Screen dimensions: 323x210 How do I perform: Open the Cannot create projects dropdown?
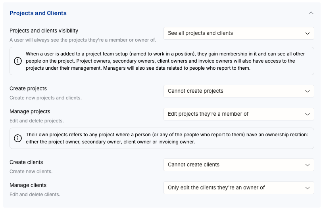pos(239,91)
